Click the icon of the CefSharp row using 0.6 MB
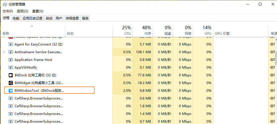Screen dimensions: 277x124 pyautogui.click(x=11, y=98)
